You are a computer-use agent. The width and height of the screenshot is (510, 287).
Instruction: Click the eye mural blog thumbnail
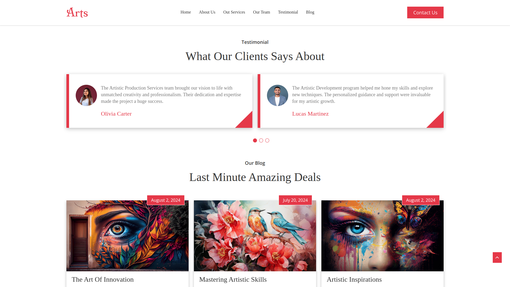click(127, 236)
